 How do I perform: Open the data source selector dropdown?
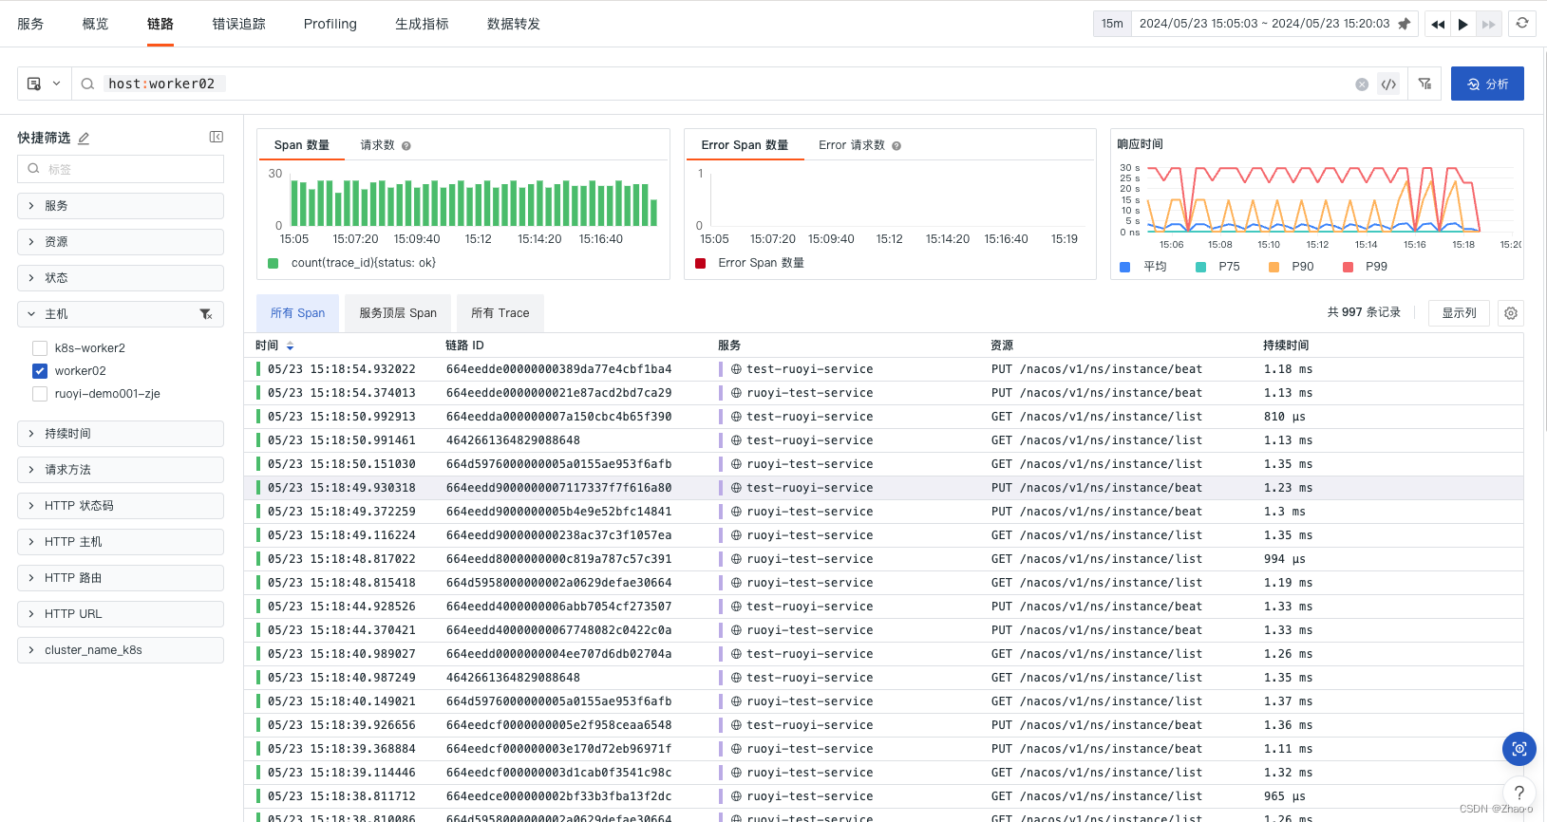(44, 84)
